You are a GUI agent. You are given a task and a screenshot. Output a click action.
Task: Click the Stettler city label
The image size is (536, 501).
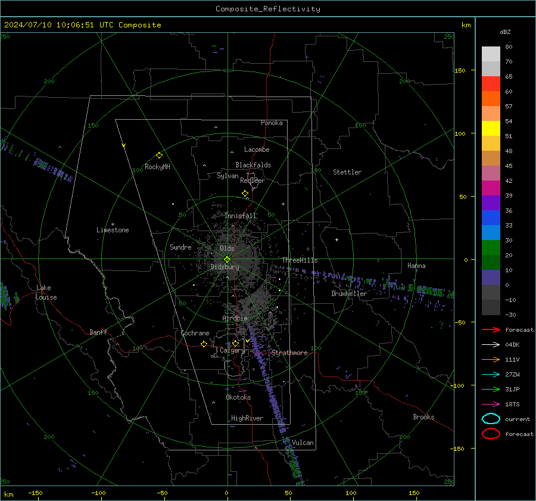[x=347, y=172]
